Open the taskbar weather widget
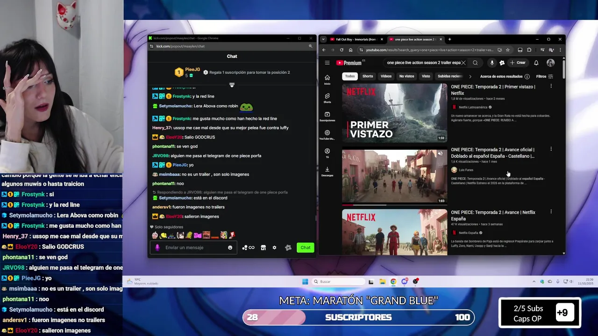 pos(142,281)
